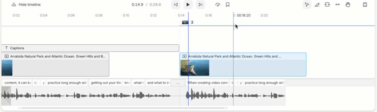The height and width of the screenshot is (112, 377).
Task: Click the "and what to in" word block
Action: [x=158, y=83]
